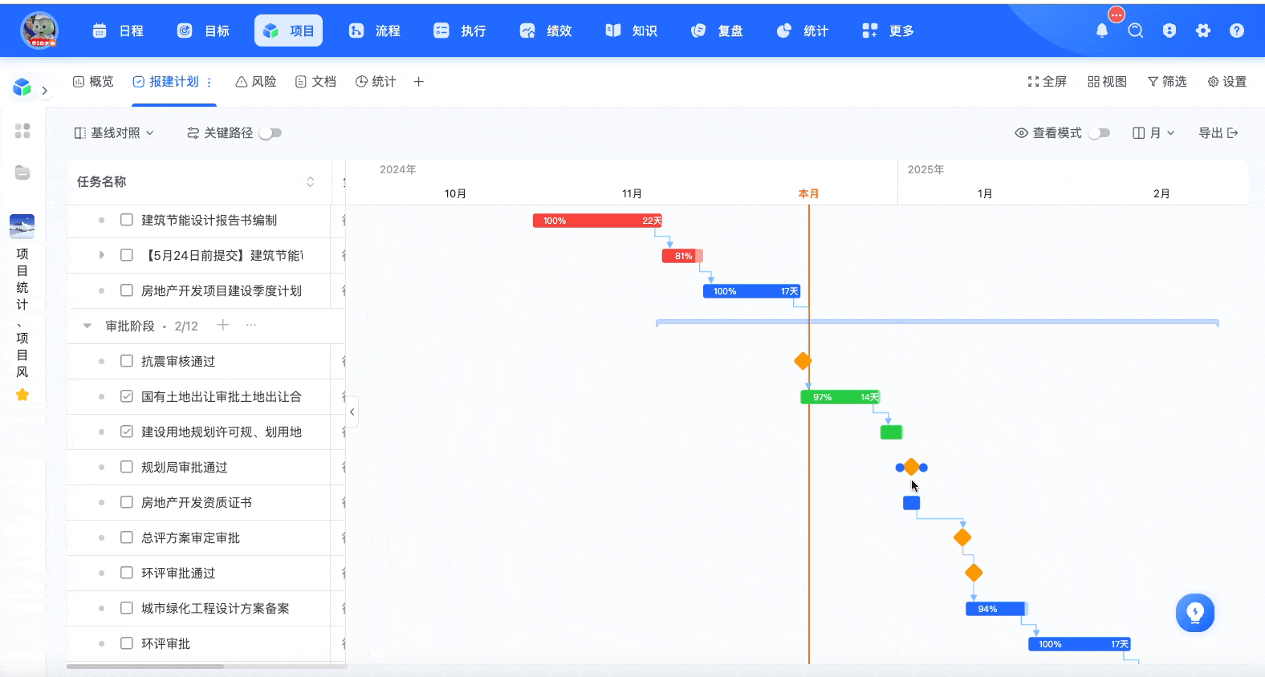This screenshot has width=1265, height=677.
Task: Click the red message bubble badge
Action: 1117,14
